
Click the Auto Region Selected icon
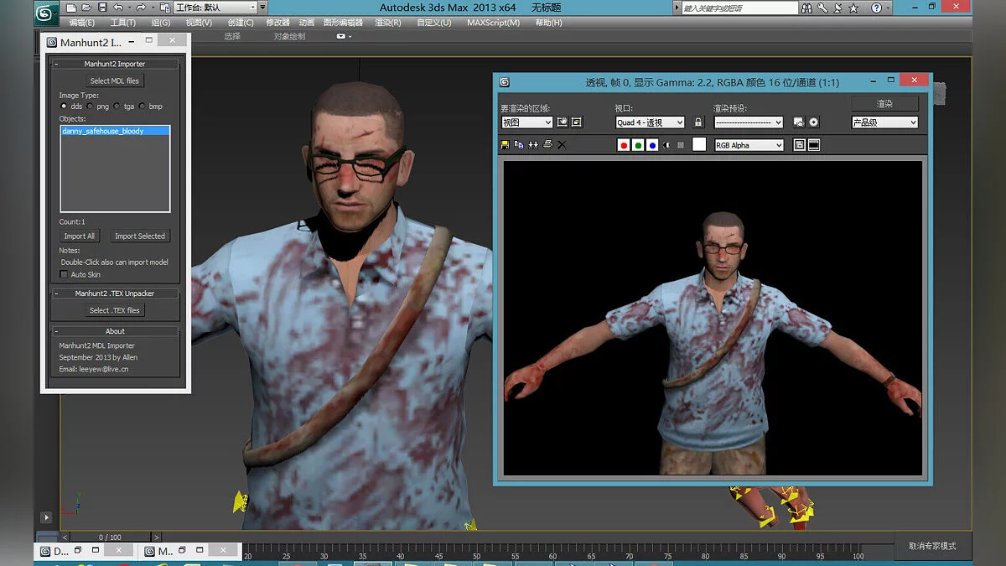tap(577, 122)
